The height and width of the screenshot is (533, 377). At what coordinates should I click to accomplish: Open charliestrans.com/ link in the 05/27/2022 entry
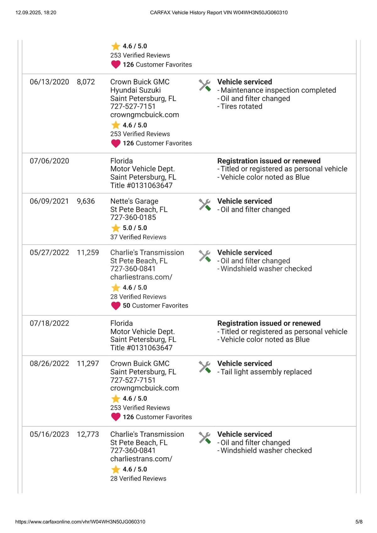click(141, 277)
